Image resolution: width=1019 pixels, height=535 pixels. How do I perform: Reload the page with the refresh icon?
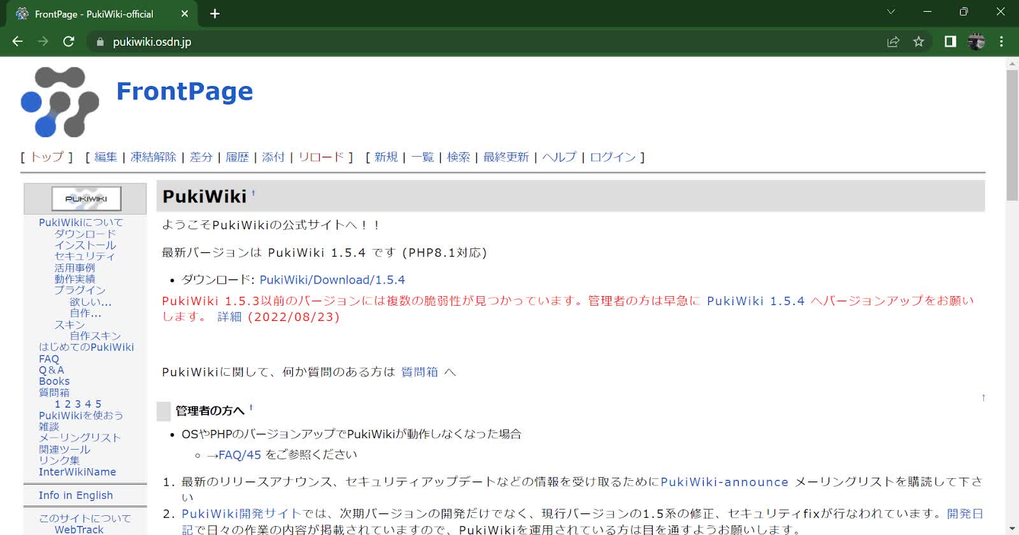(69, 41)
